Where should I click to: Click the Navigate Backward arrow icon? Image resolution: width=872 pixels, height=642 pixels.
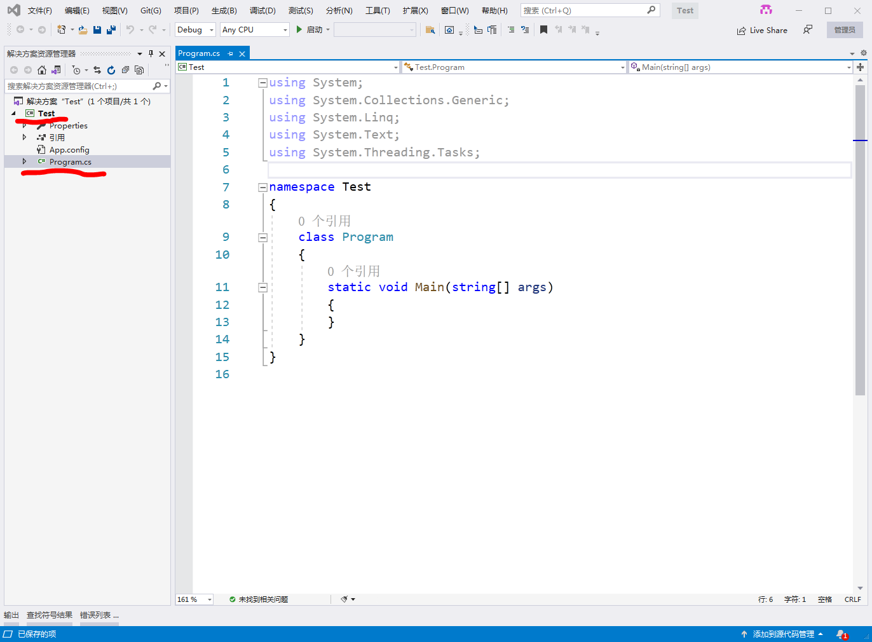point(20,29)
